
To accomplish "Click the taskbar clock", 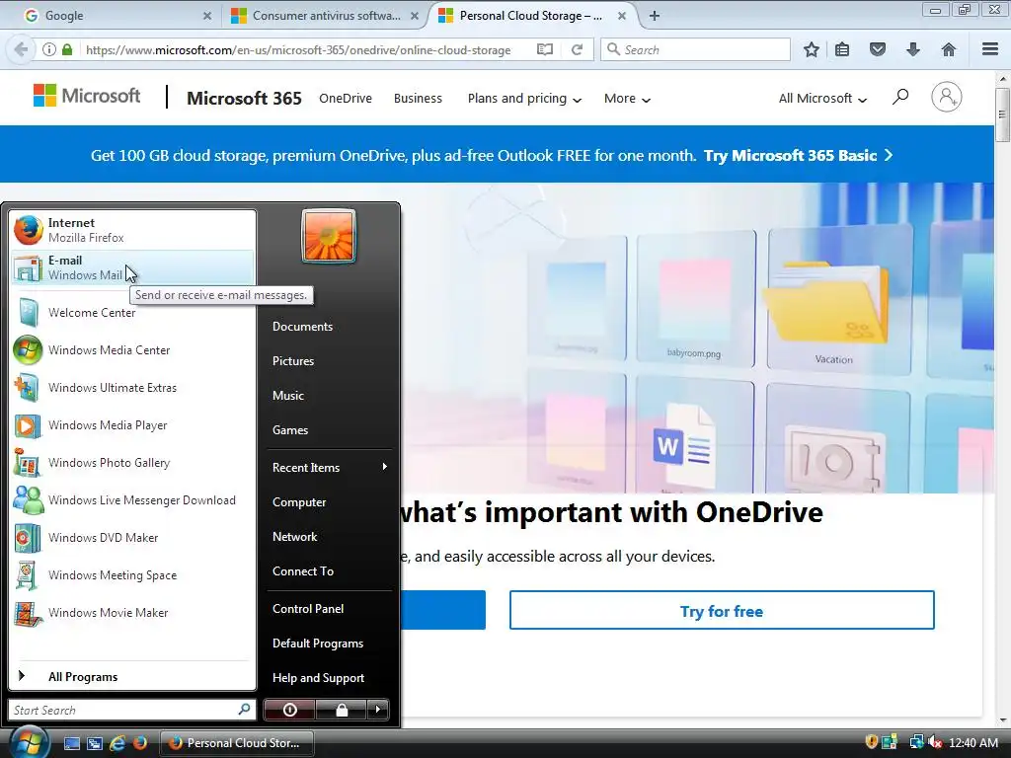I will (x=973, y=743).
